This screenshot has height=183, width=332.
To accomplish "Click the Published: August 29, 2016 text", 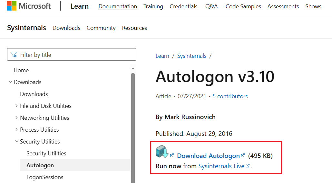I will [x=194, y=134].
